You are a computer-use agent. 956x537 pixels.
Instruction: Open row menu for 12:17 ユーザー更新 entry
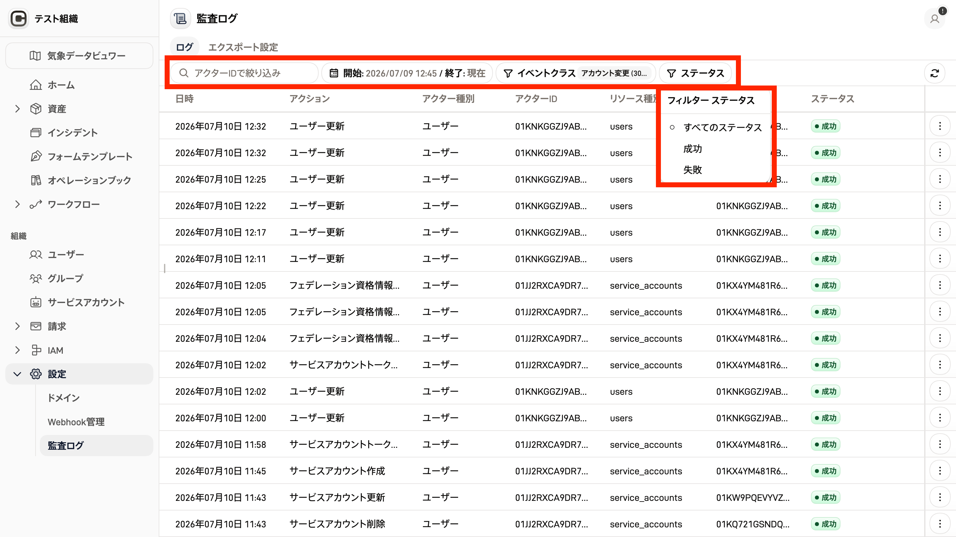point(940,232)
